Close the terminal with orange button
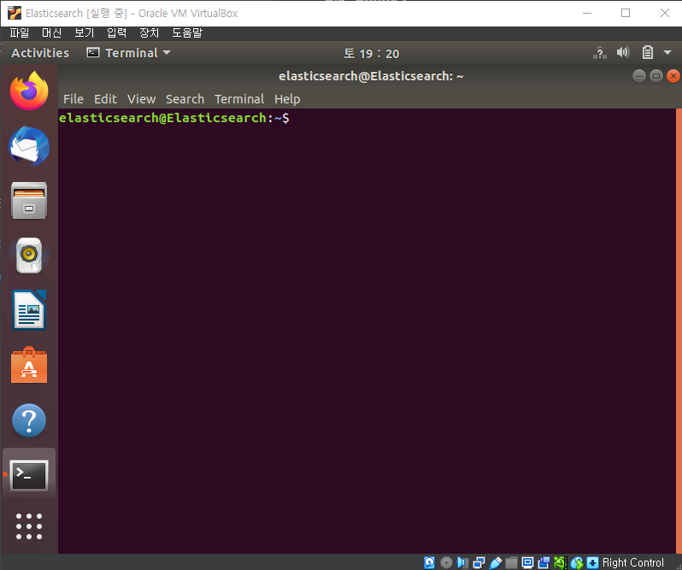682x570 pixels. [x=673, y=77]
